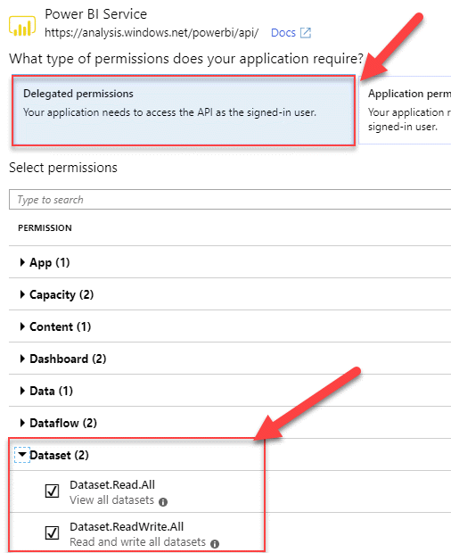Image resolution: width=451 pixels, height=553 pixels.
Task: Click the info icon next to Read and write all datasets
Action: 215,544
